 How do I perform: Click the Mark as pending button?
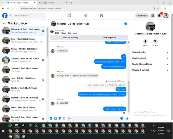click(x=71, y=38)
